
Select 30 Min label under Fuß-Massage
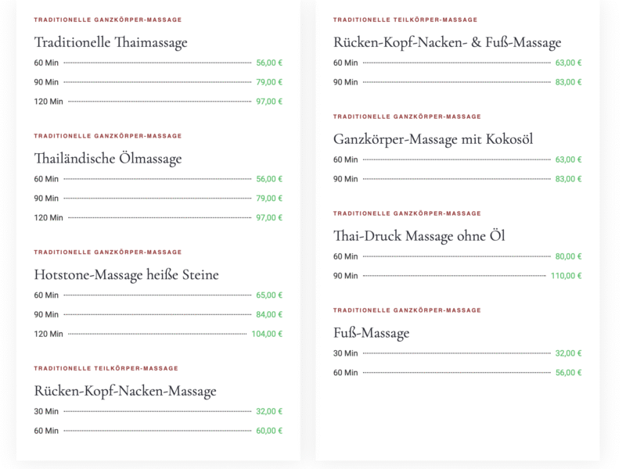345,353
